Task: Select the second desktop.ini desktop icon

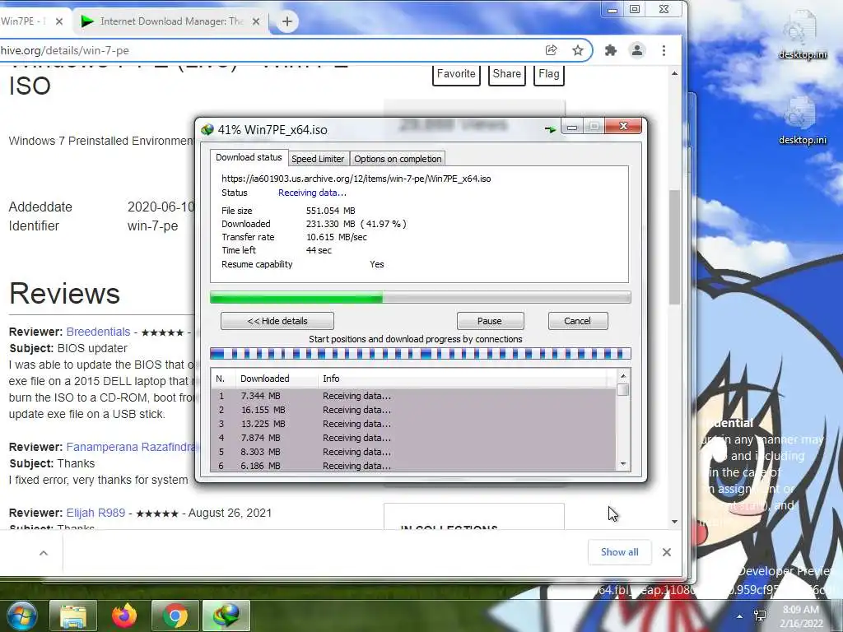Action: click(802, 121)
